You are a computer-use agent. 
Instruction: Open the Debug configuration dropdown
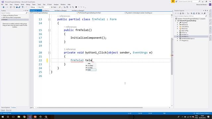click(x=34, y=7)
